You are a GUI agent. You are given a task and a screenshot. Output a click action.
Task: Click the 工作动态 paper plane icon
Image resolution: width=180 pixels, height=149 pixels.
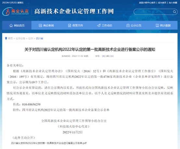tap(99, 25)
